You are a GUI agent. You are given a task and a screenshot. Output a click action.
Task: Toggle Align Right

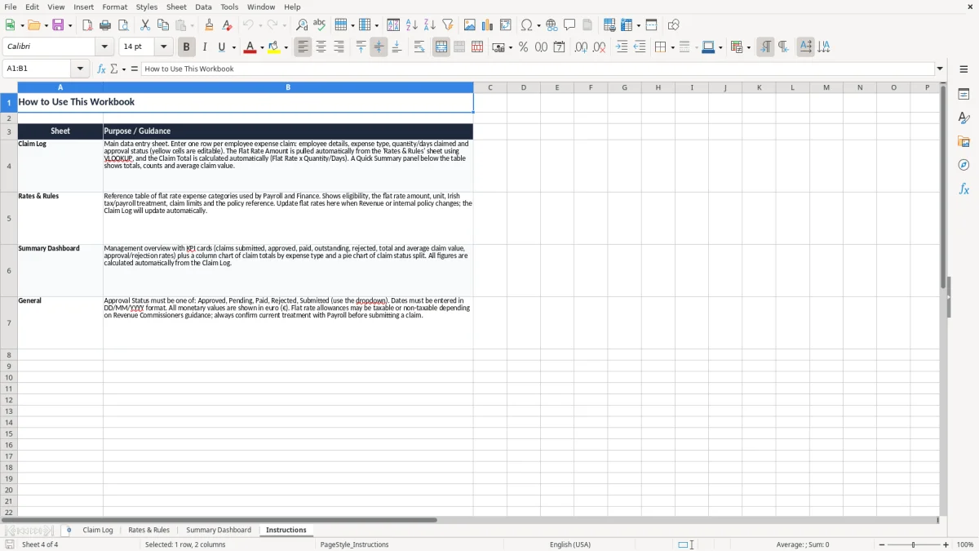click(339, 47)
